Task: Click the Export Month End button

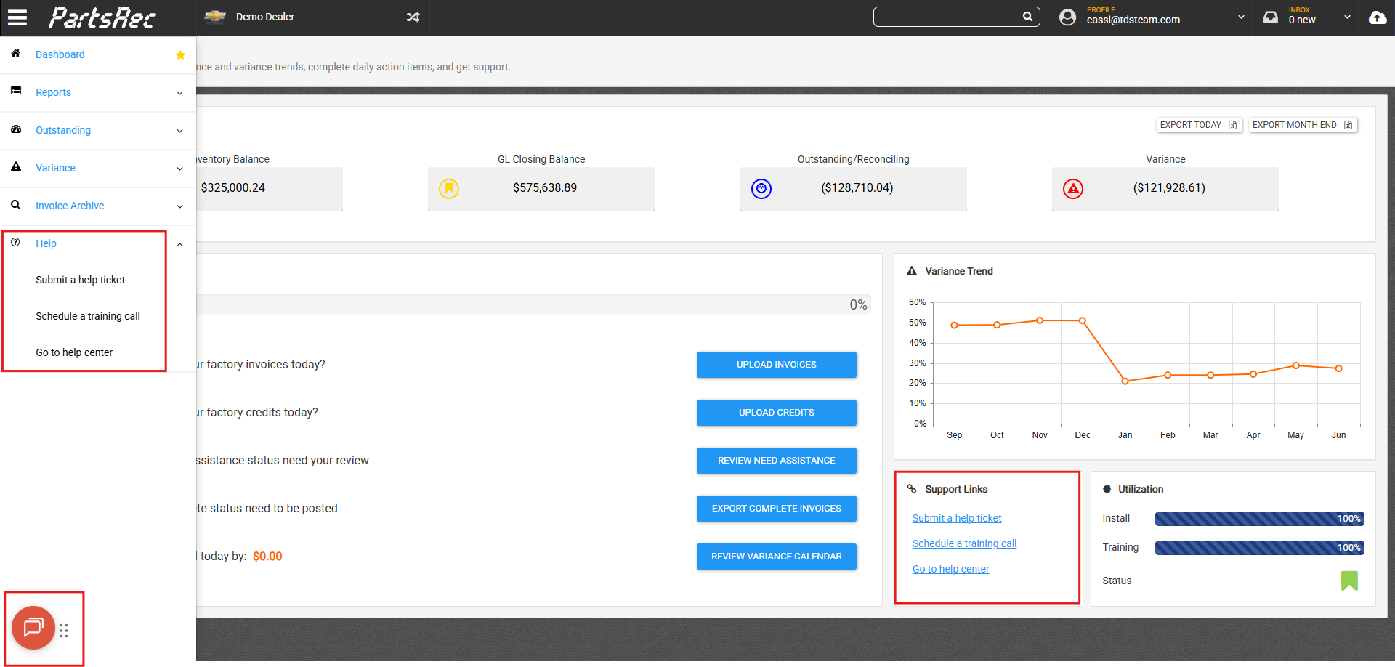Action: tap(1303, 125)
